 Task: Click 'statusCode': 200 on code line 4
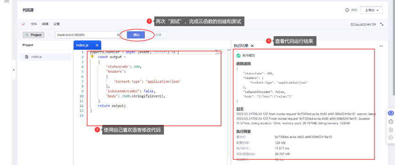click(124, 67)
